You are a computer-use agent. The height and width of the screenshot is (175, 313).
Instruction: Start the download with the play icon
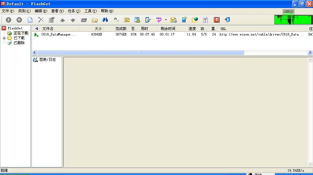(9, 20)
